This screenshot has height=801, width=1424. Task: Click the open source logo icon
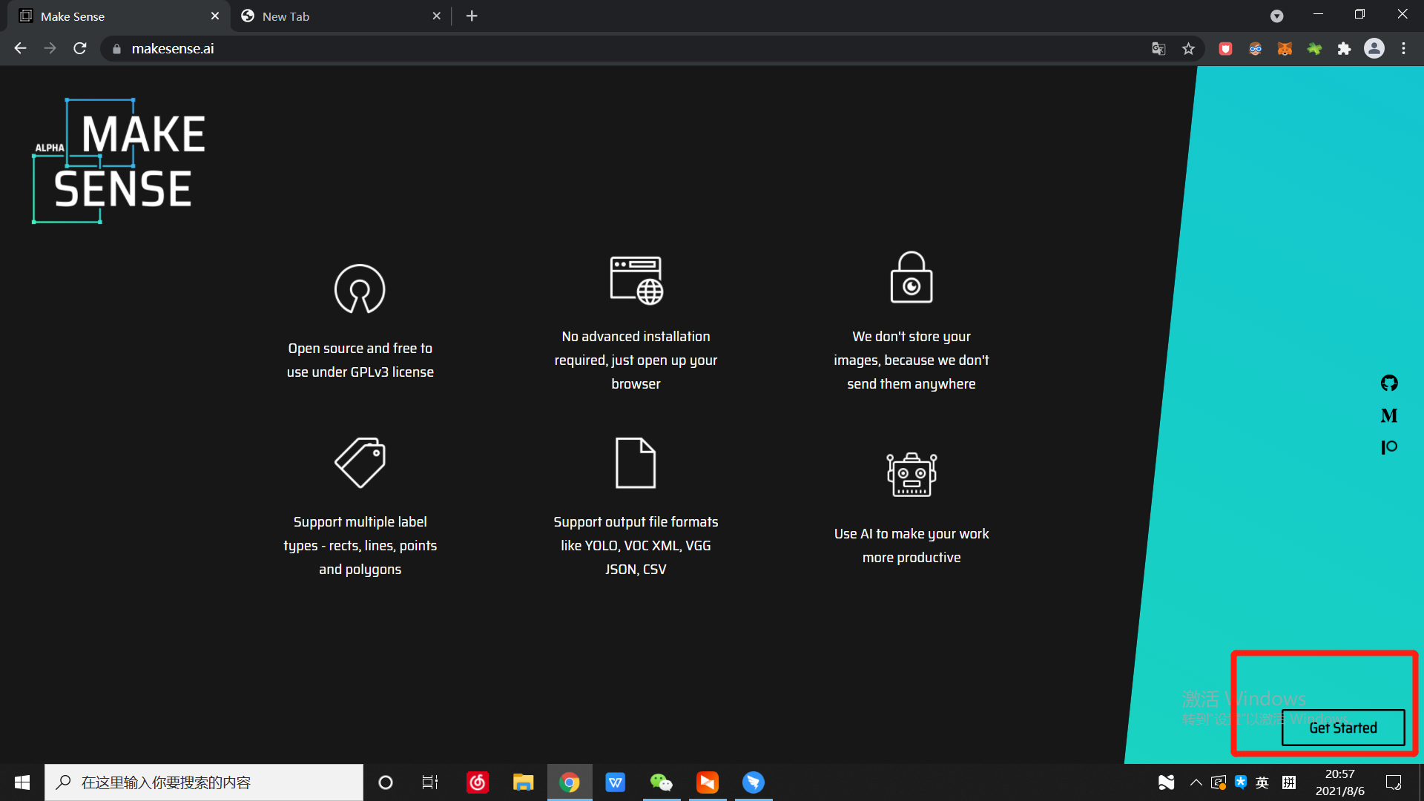pos(360,289)
